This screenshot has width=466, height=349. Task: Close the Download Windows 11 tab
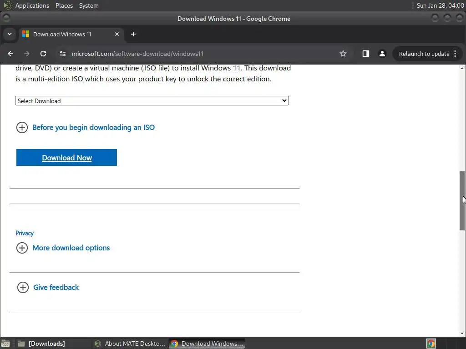tap(117, 35)
